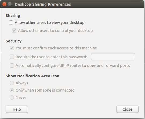Image resolution: width=145 pixels, height=119 pixels.
Task: Uncheck the allow users to control desktop checkbox
Action: [14, 31]
